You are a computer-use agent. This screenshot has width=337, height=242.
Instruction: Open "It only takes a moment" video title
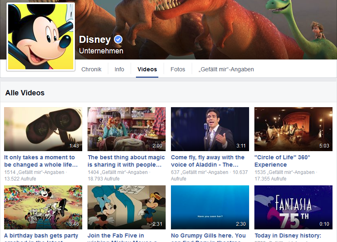pos(41,161)
